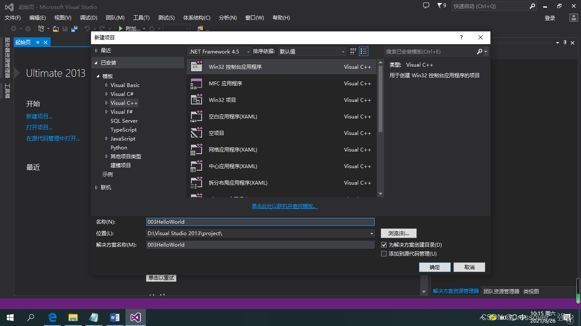Switch templates to small icons view
This screenshot has width=581, height=326.
pos(353,51)
